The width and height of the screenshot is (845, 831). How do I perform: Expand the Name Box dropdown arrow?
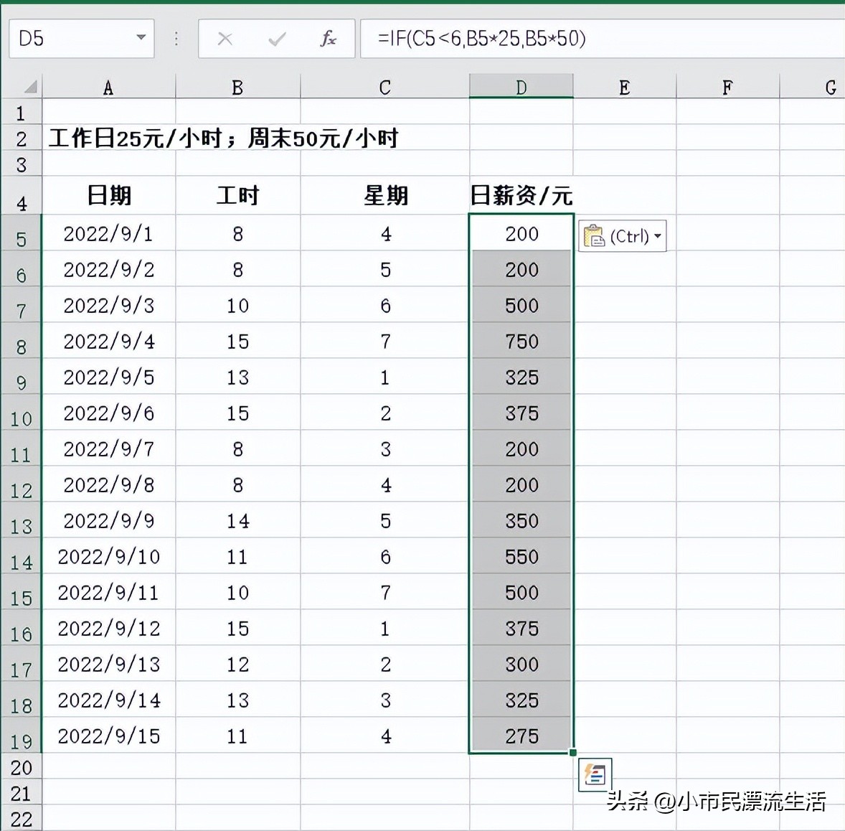(141, 38)
